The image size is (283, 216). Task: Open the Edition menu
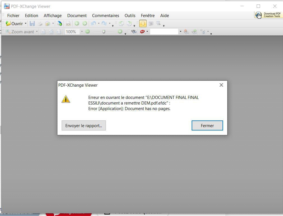coord(31,16)
